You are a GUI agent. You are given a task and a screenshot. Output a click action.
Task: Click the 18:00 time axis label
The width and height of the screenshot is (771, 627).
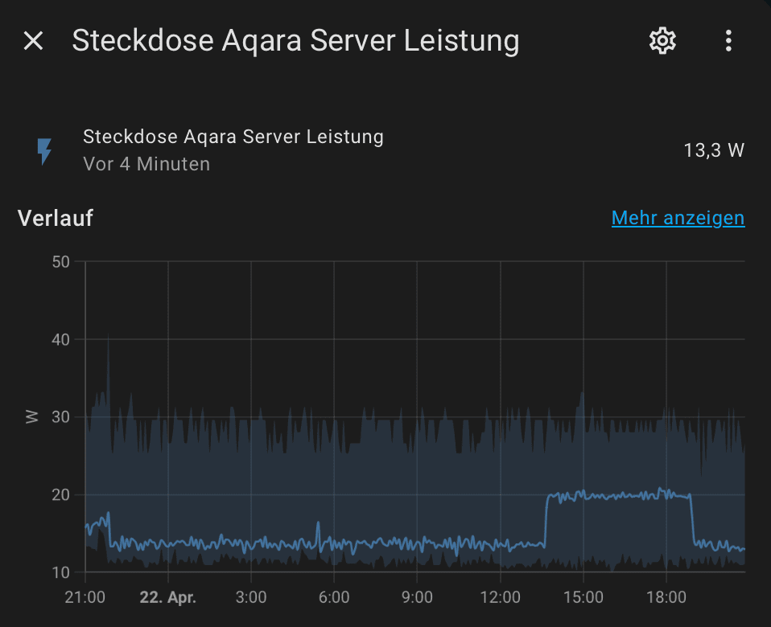[x=666, y=597]
